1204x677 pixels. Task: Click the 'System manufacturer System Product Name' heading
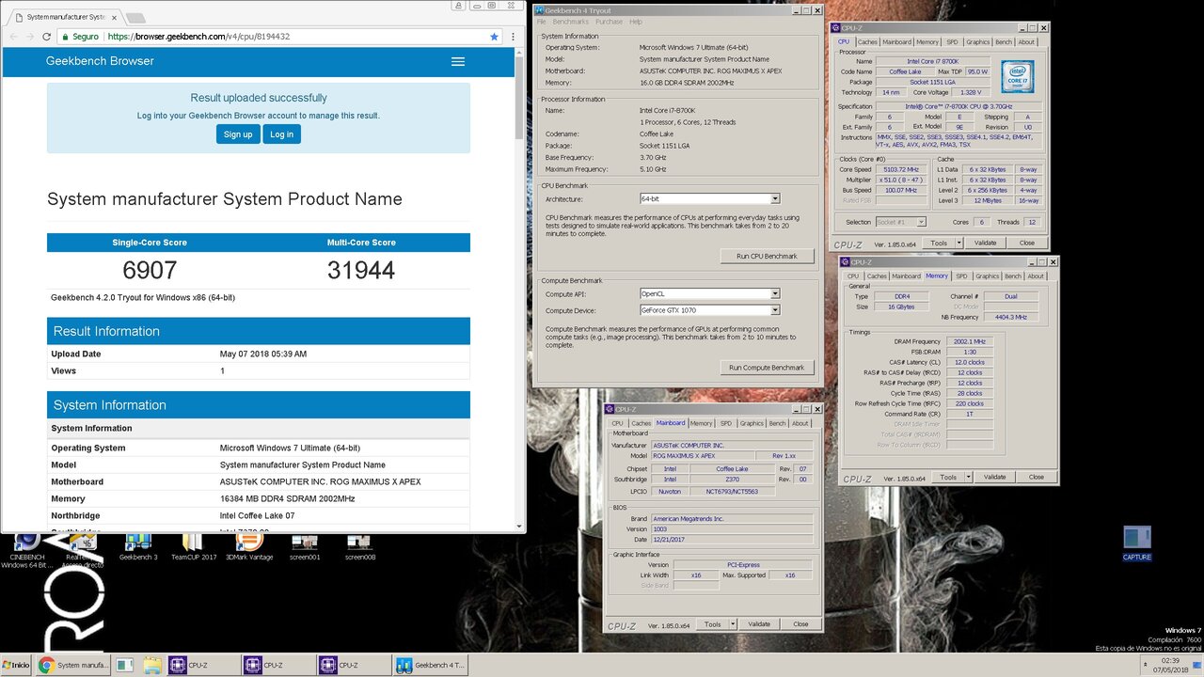tap(225, 199)
